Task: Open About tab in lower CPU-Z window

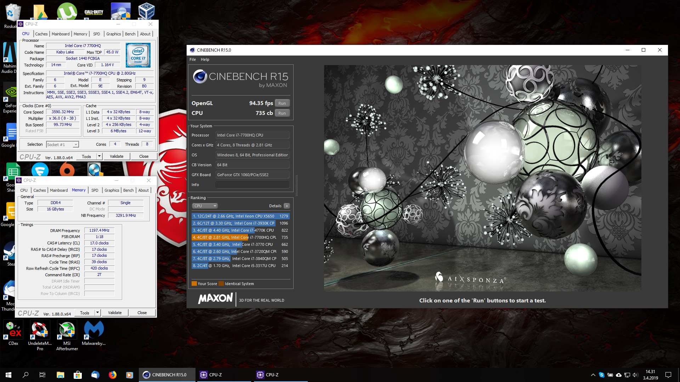Action: (x=143, y=190)
